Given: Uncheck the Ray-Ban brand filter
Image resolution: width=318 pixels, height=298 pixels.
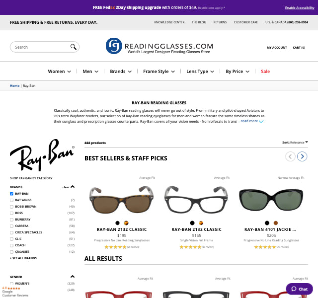Looking at the screenshot, I should pyautogui.click(x=11, y=194).
